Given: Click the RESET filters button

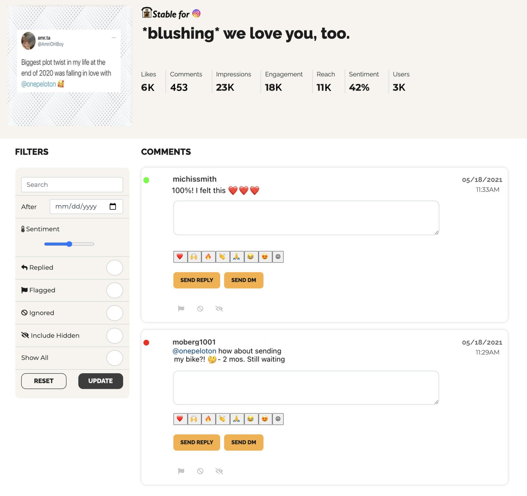Looking at the screenshot, I should tap(44, 381).
